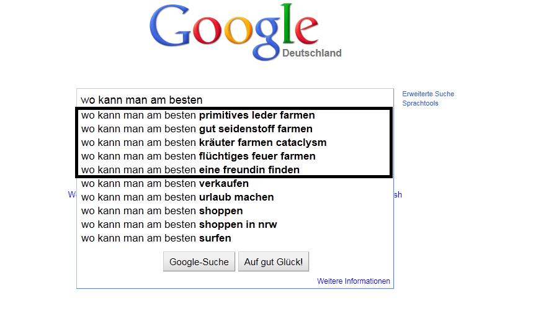Click the 'Auf gut Glück!' button

tap(273, 262)
